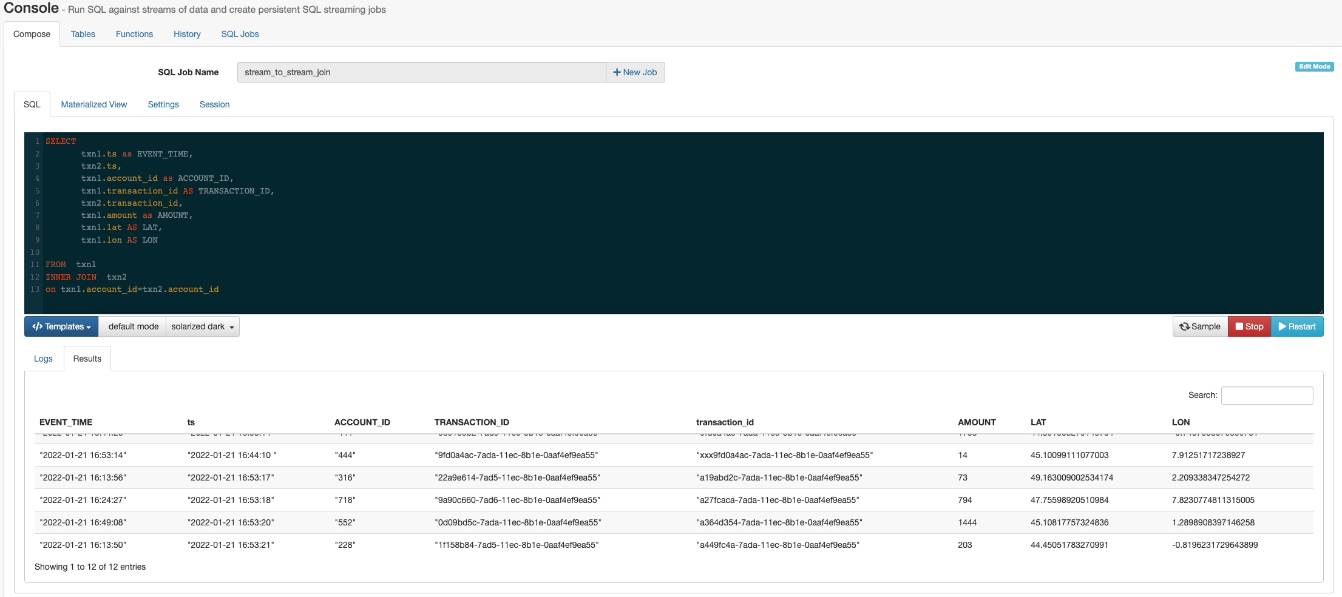Sort by lowercase transaction_id column header
Screen dimensions: 1342x597
pos(725,422)
